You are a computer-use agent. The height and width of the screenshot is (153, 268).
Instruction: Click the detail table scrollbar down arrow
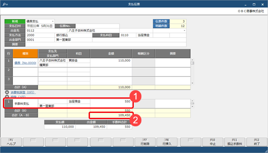point(192,83)
